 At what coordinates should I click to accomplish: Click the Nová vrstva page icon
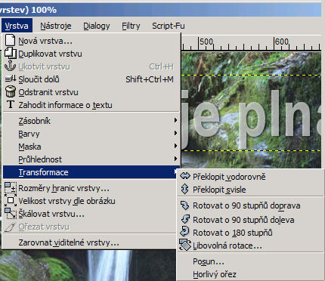click(x=11, y=40)
